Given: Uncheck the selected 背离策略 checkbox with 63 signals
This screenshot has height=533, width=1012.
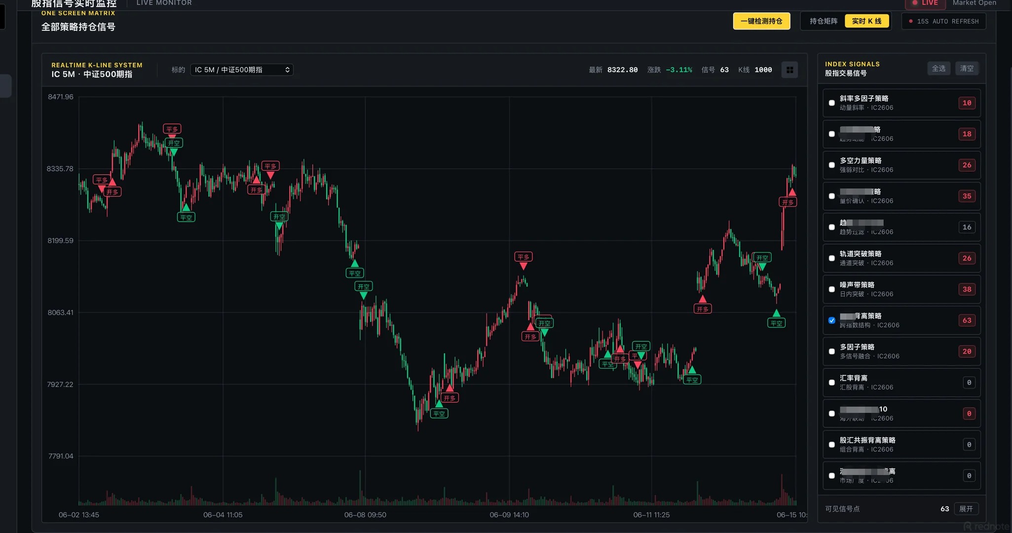Looking at the screenshot, I should [832, 320].
